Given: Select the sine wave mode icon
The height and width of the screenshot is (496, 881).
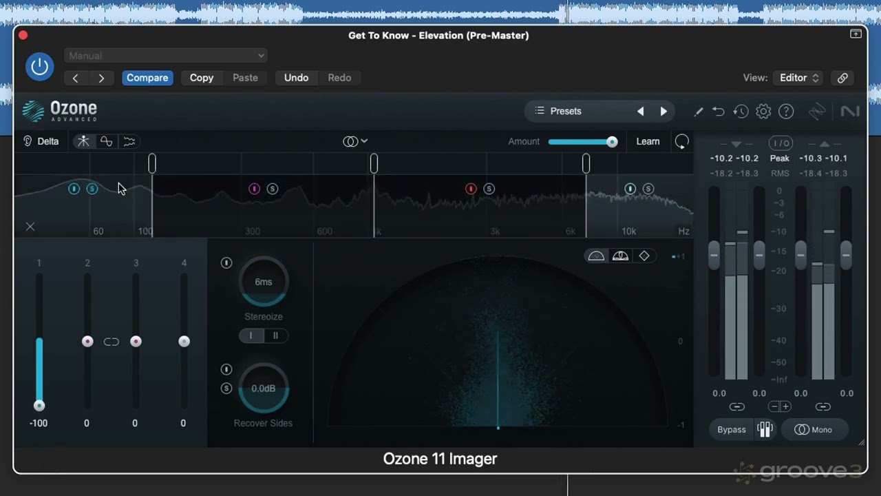Looking at the screenshot, I should [106, 141].
